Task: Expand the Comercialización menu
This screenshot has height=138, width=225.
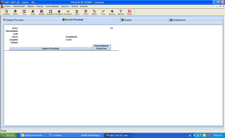Action: pos(52,6)
